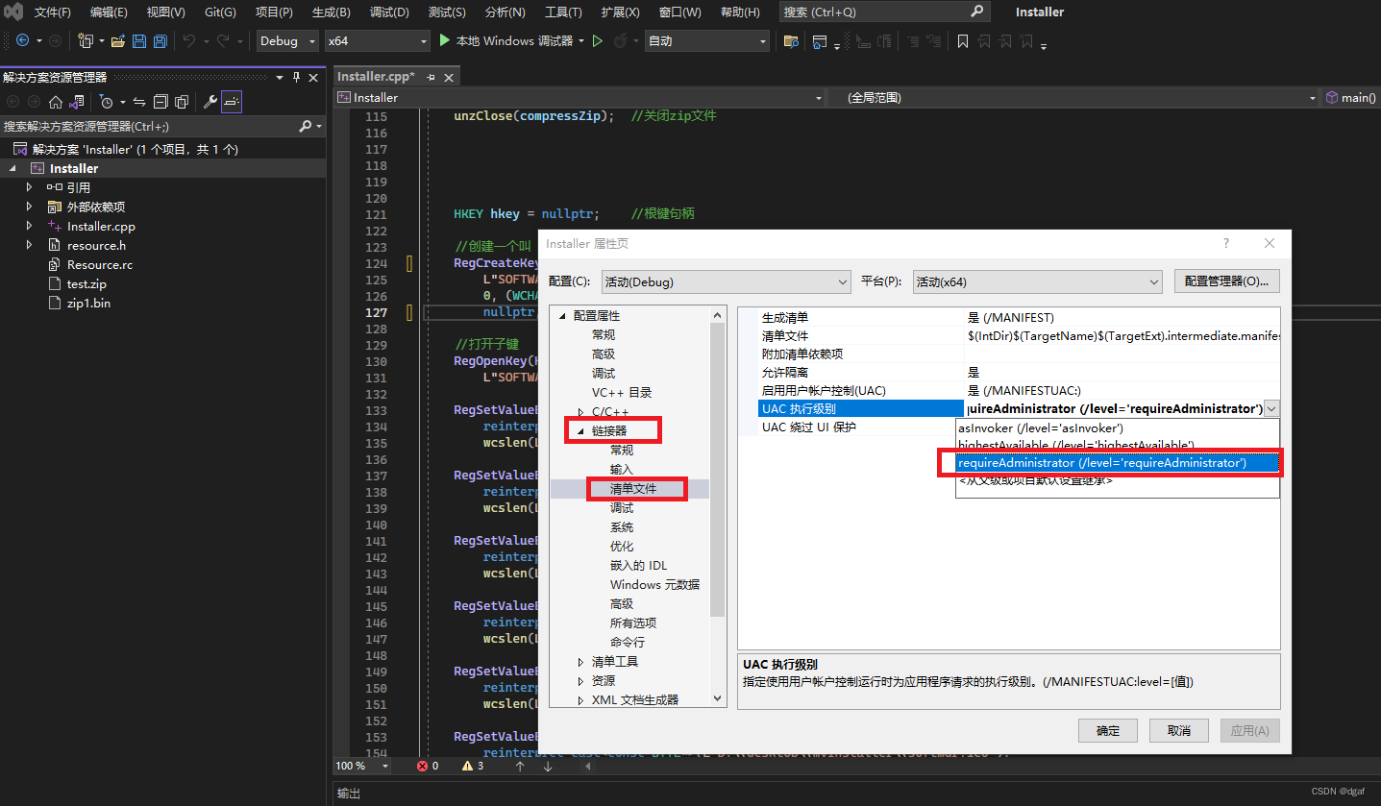Open the x64 platform dropdown in toolbar
The image size is (1381, 806).
pos(377,41)
